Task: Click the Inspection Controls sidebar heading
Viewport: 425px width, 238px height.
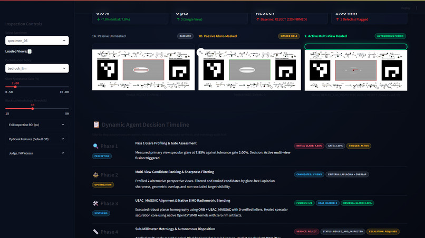Action: coord(24,24)
